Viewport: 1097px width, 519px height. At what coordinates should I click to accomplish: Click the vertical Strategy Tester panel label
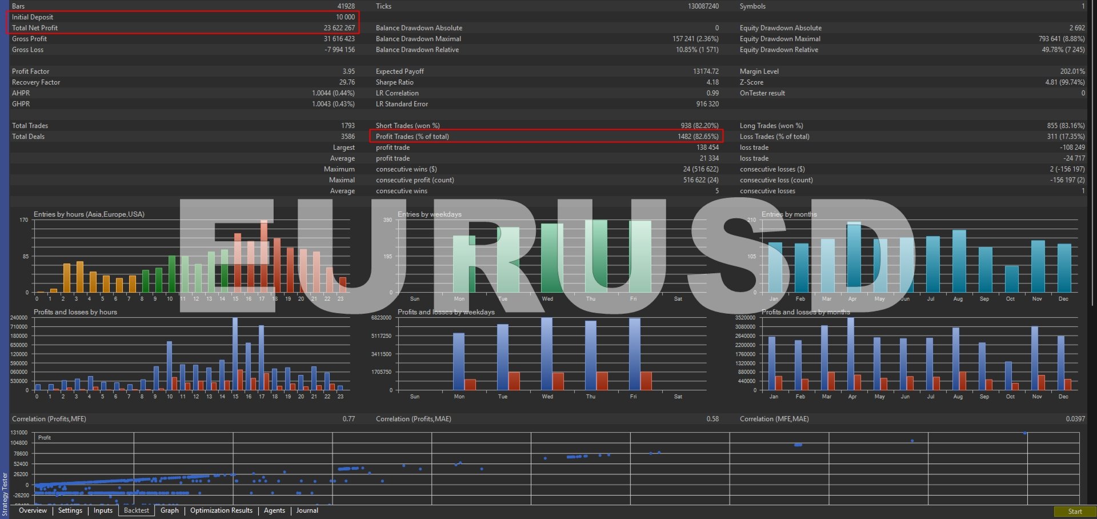coord(5,494)
